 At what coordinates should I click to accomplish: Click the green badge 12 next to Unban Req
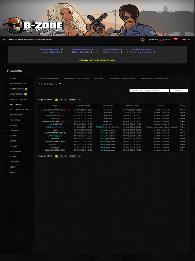click(25, 94)
